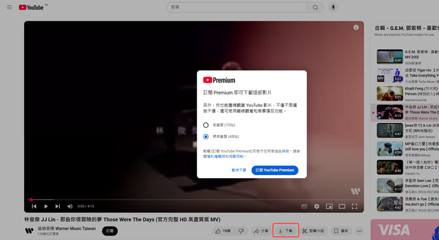Dislike the video with thumbs down
The image size is (439, 240).
coord(241,231)
